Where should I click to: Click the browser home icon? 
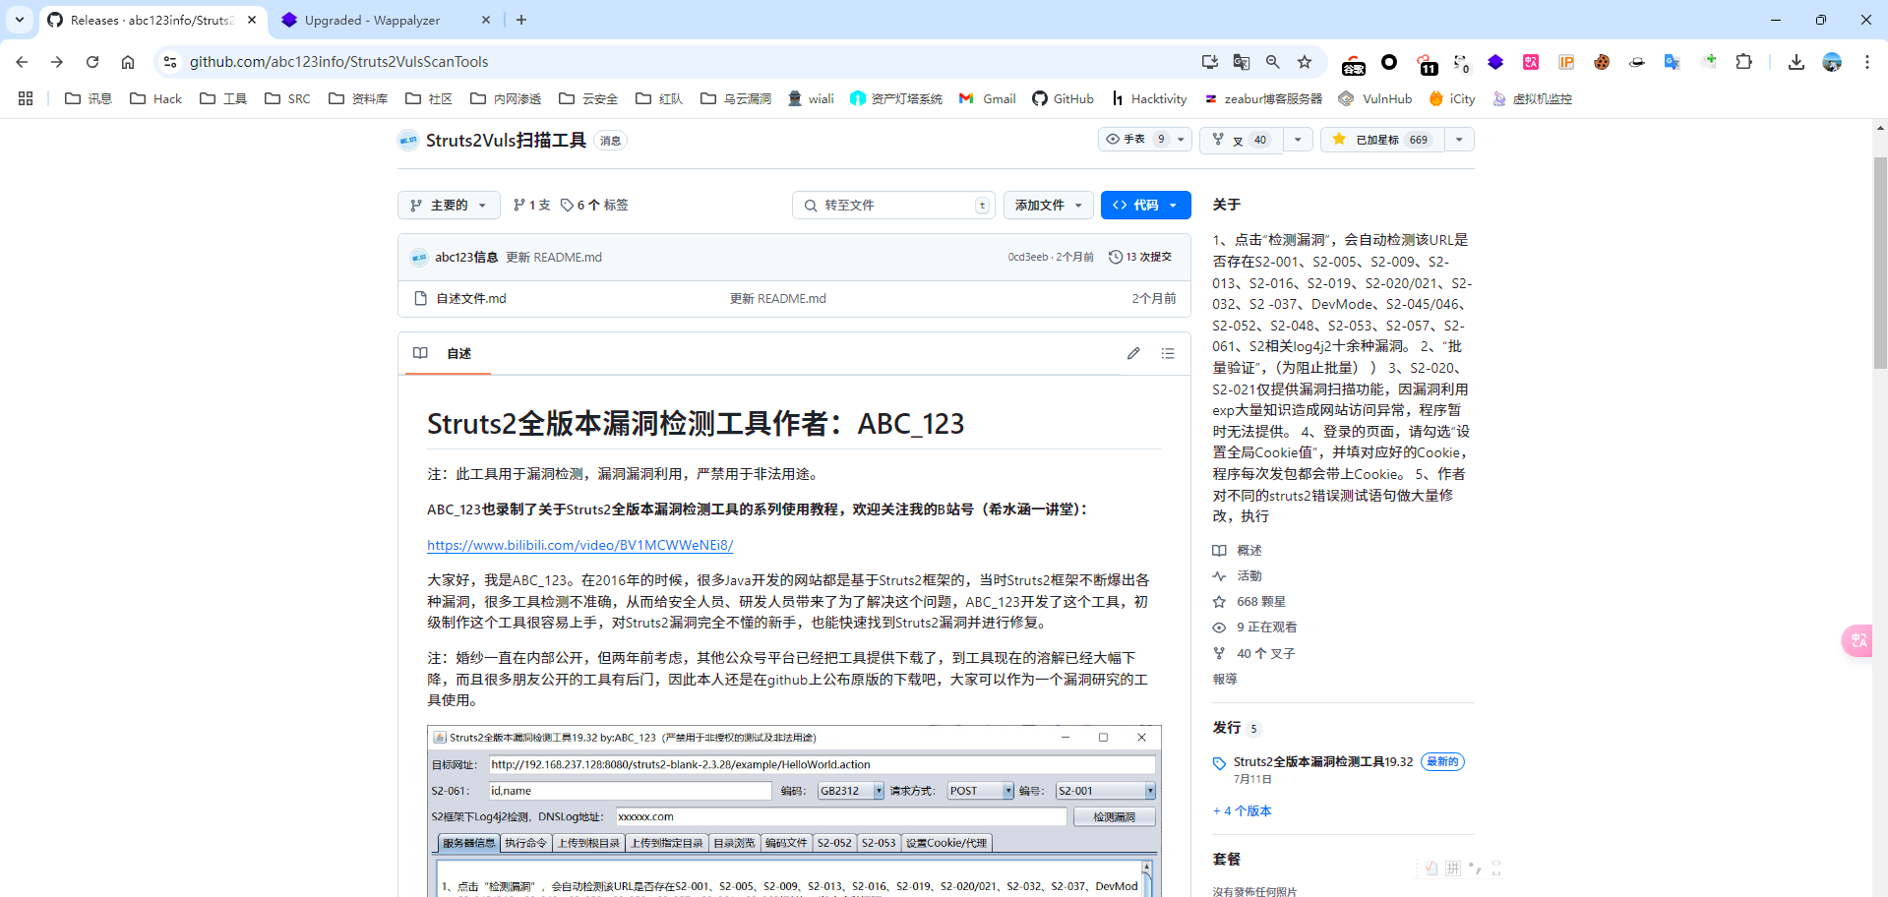click(x=128, y=62)
